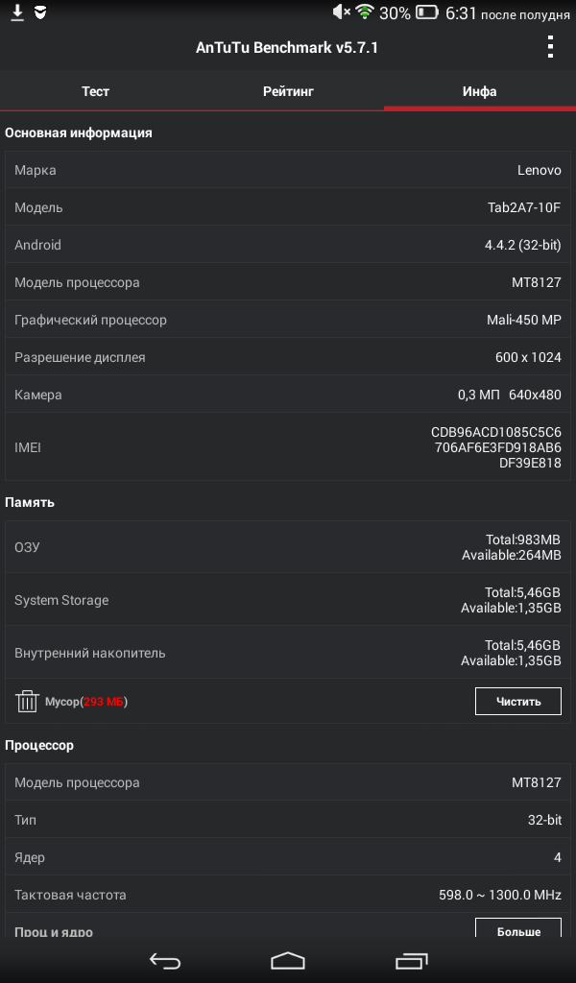Tap the battery status icon
This screenshot has height=983, width=576.
pyautogui.click(x=427, y=12)
